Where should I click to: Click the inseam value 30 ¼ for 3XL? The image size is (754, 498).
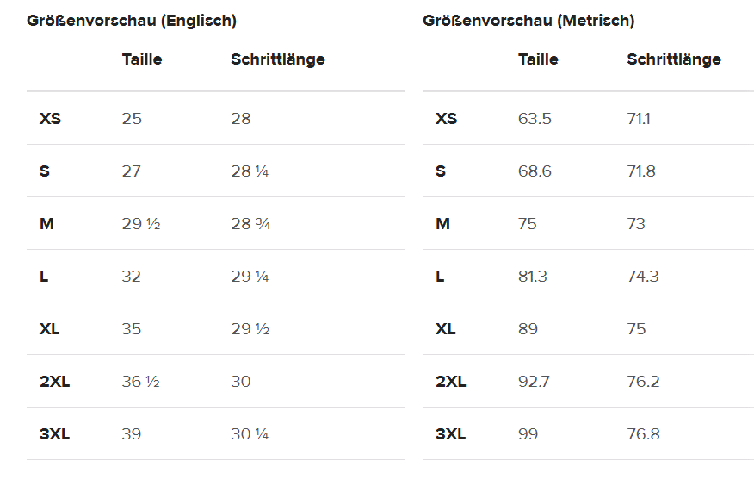pyautogui.click(x=250, y=434)
